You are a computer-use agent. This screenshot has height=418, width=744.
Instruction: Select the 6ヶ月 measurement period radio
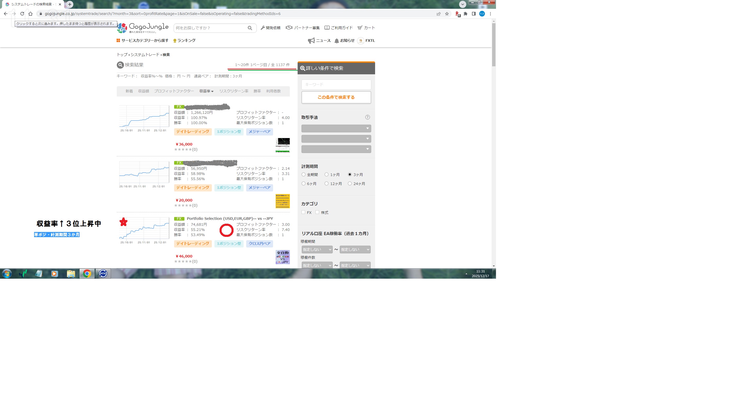303,183
